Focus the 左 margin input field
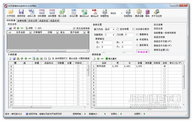The image size is (192, 121). click(x=107, y=43)
